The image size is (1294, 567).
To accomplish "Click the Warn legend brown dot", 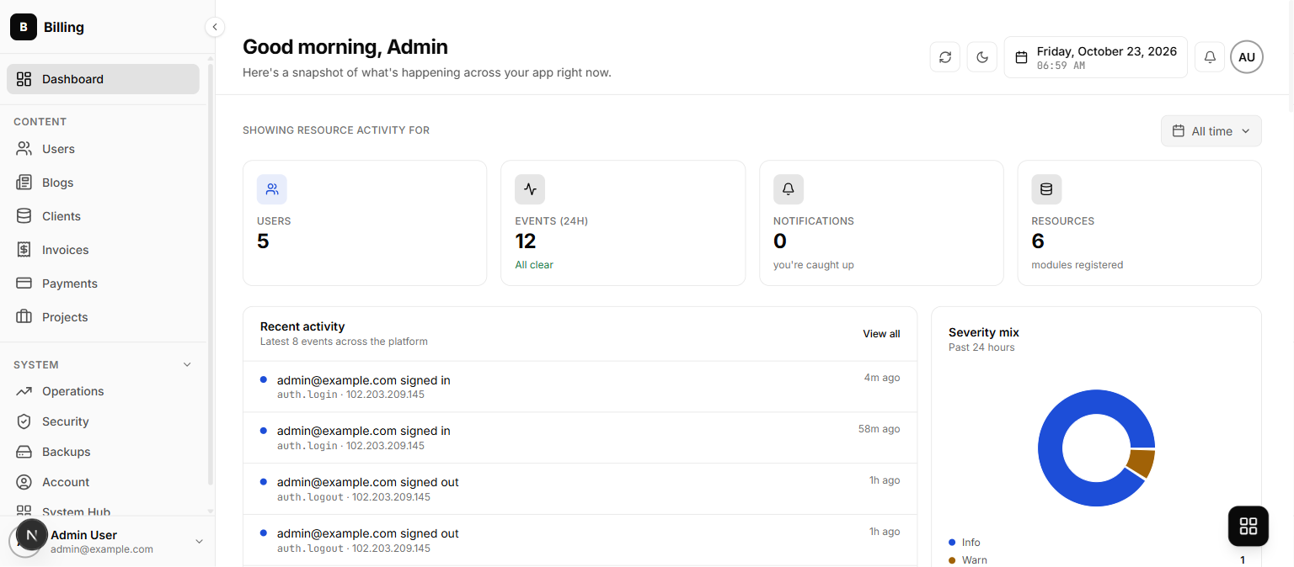I will click(952, 560).
